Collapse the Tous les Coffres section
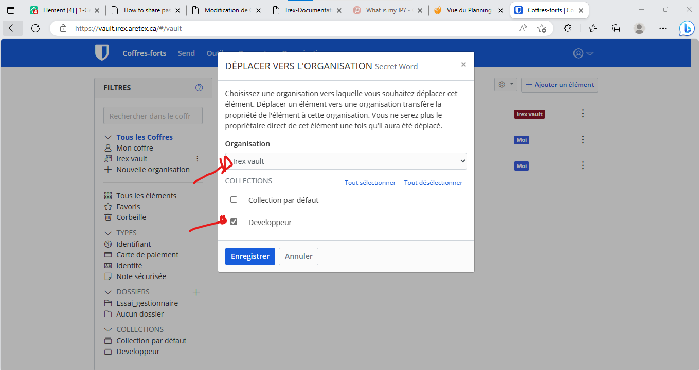The height and width of the screenshot is (370, 699). coord(107,137)
